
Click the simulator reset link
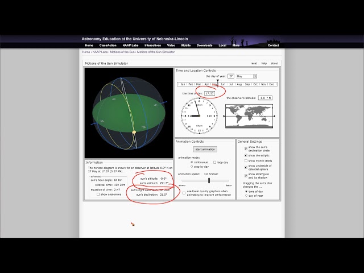click(x=254, y=63)
